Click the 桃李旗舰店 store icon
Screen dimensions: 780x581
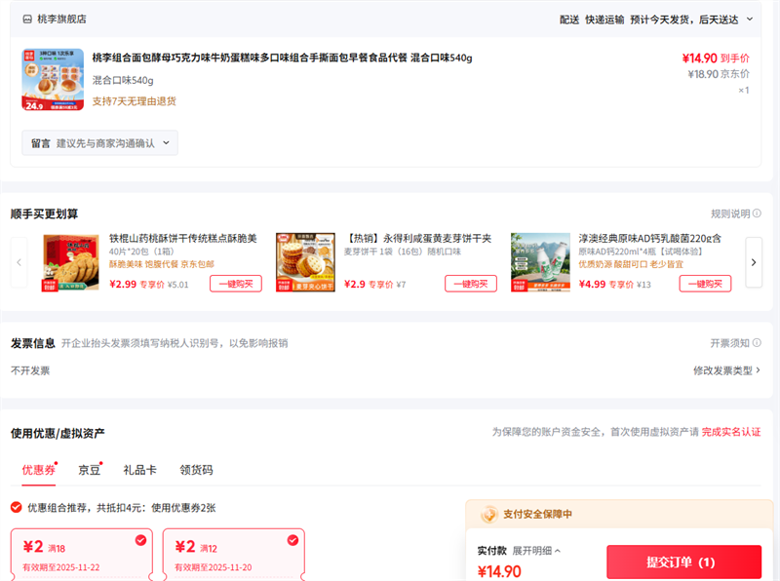point(27,19)
